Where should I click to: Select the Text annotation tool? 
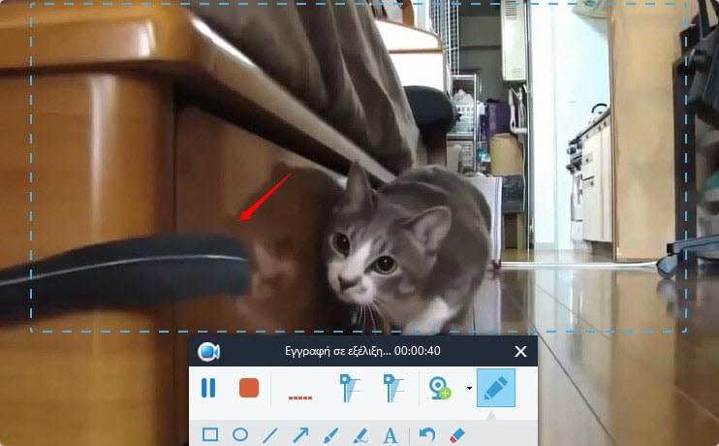pos(391,434)
